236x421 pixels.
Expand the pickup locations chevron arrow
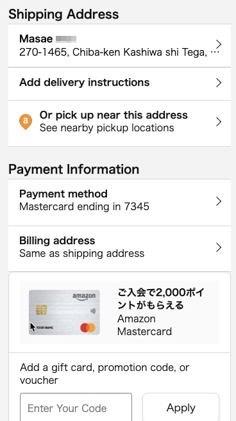point(219,122)
